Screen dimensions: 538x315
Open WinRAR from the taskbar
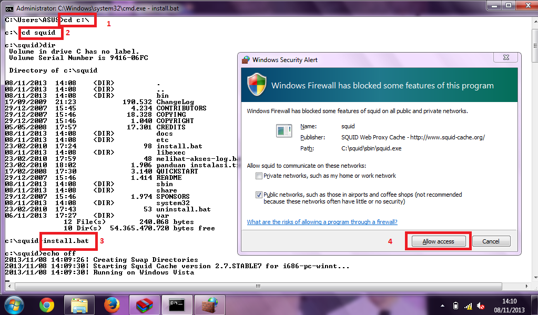[x=145, y=305]
